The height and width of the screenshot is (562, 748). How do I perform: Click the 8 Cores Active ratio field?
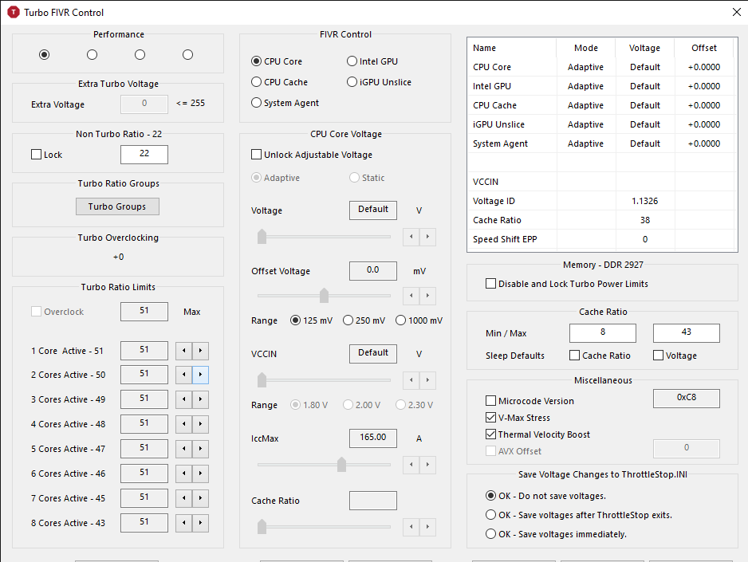[144, 523]
